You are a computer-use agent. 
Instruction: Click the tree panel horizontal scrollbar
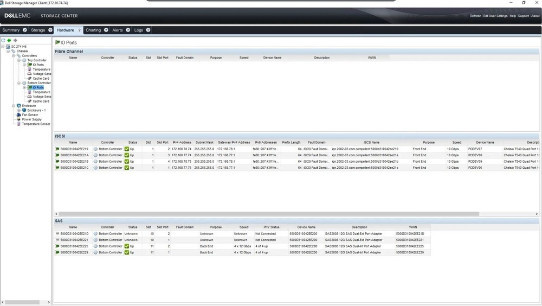click(22, 302)
